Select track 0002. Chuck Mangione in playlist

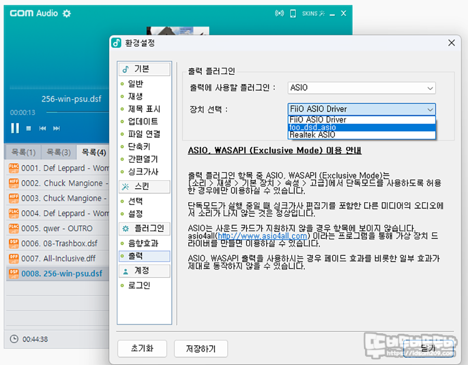point(58,183)
